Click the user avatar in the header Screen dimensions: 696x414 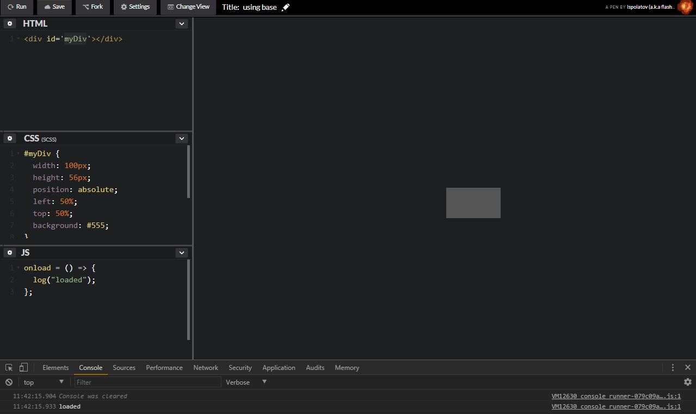coord(685,7)
